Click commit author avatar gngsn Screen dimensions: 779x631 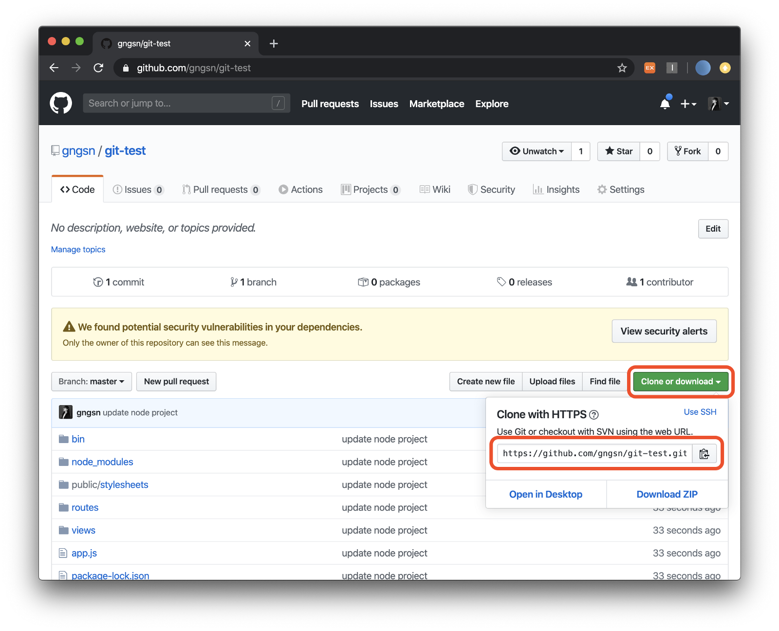(66, 412)
